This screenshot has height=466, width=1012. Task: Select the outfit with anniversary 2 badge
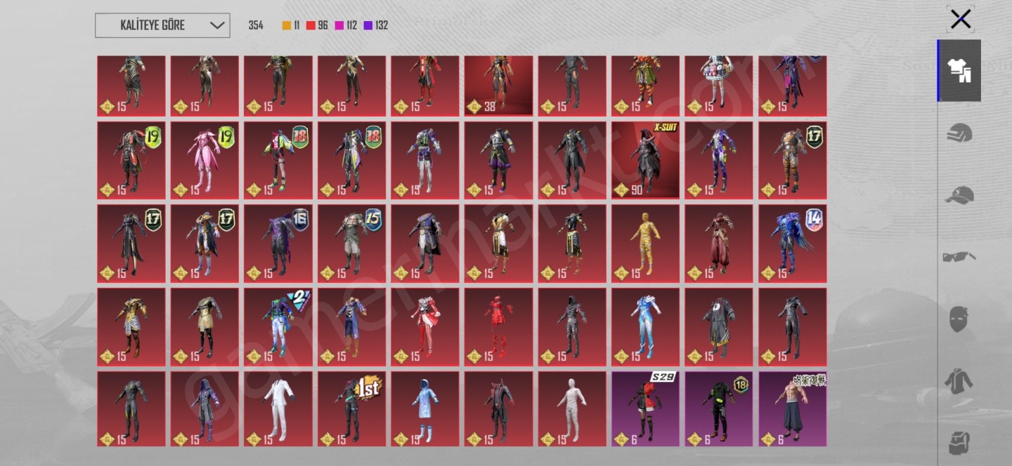pyautogui.click(x=278, y=327)
